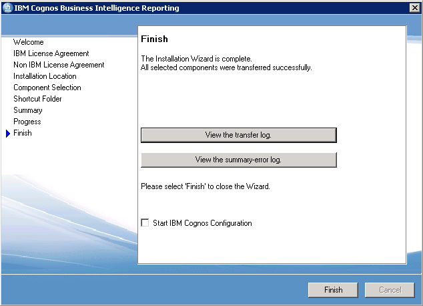This screenshot has width=423, height=306.
Task: Select Shortcut Folder step
Action: tap(37, 99)
